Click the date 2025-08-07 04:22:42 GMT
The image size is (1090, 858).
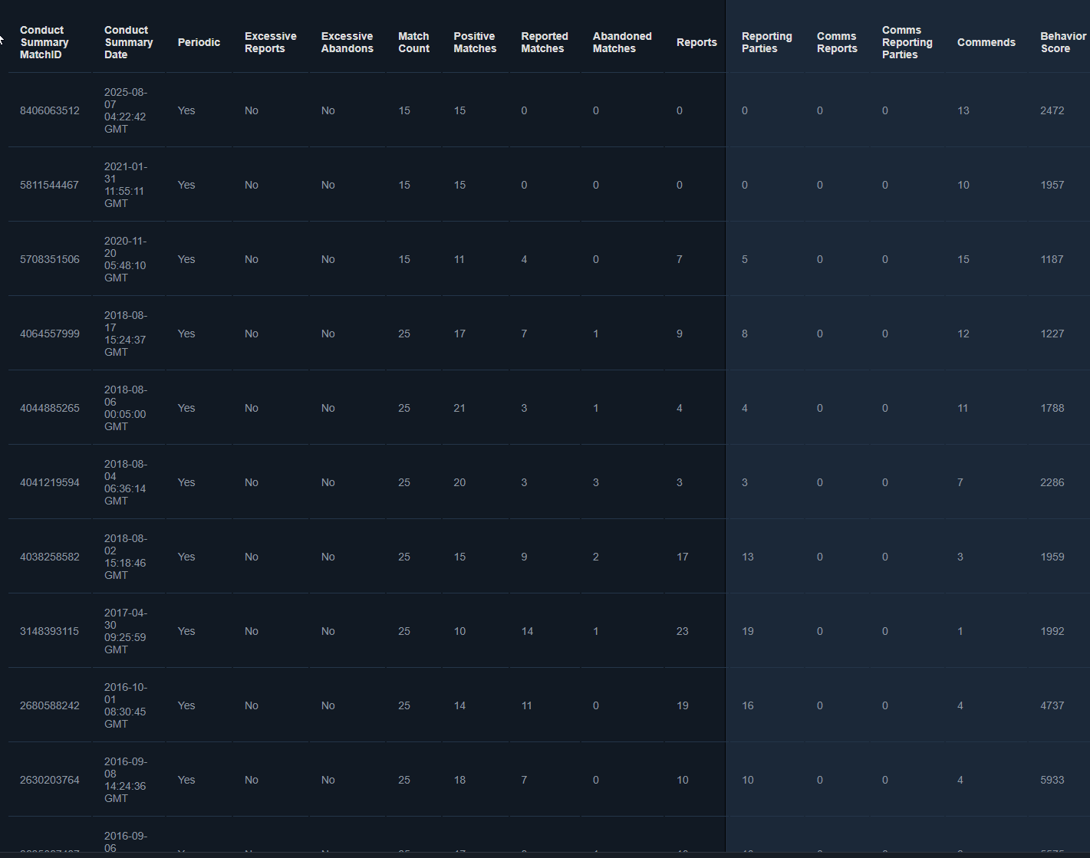(126, 110)
